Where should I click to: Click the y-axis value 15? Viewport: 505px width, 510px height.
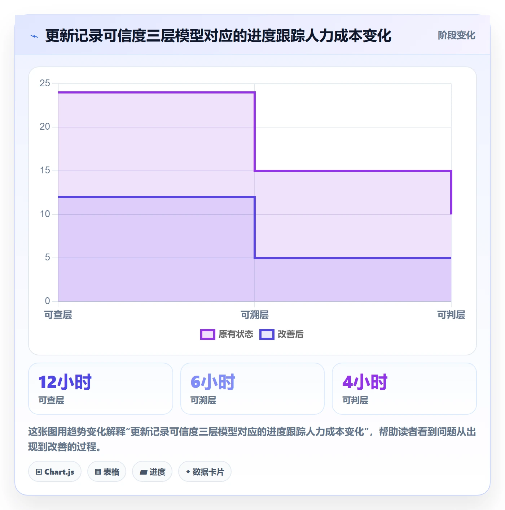[x=45, y=170]
